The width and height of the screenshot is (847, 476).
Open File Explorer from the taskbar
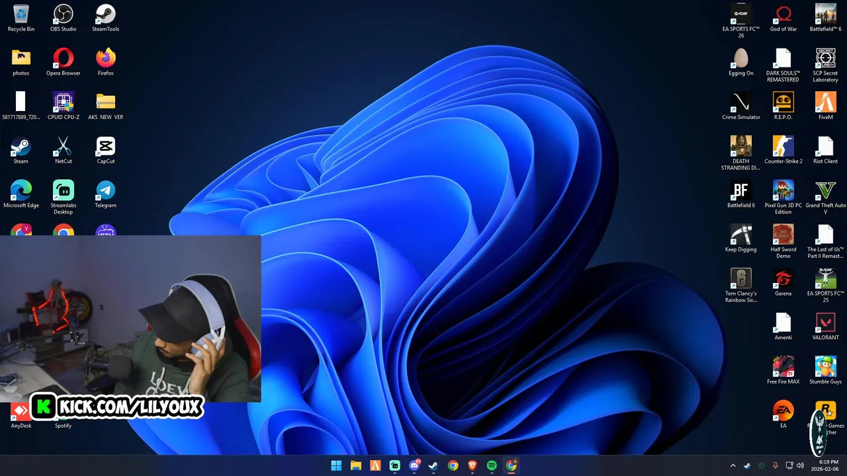(355, 465)
